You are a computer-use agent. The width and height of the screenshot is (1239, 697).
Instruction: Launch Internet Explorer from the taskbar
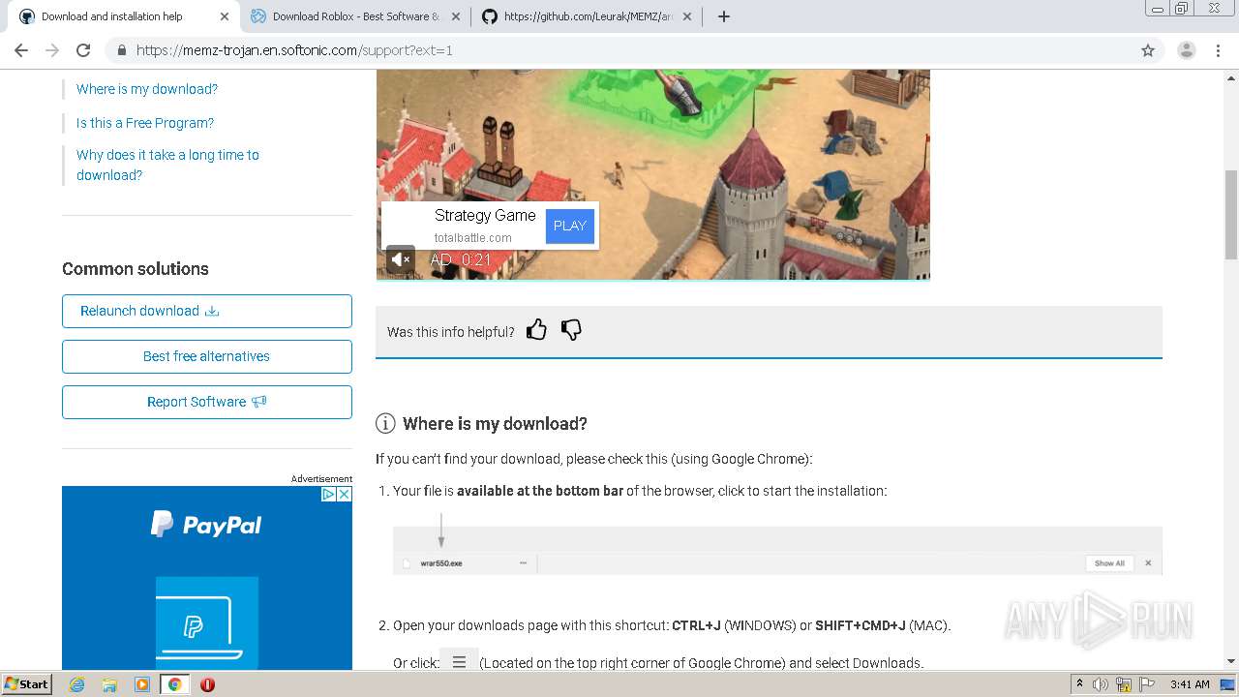(x=76, y=684)
